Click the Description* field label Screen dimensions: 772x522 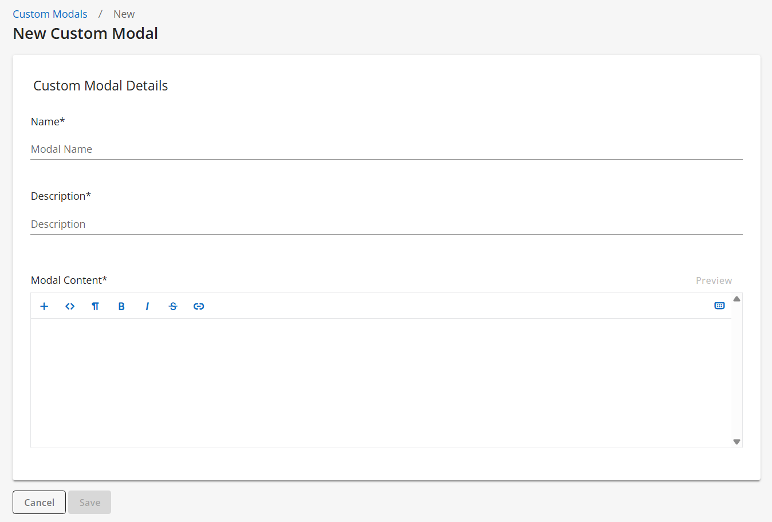click(x=61, y=196)
